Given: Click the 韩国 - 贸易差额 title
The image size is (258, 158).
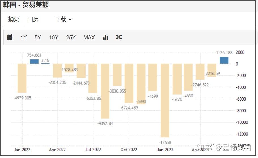Looking at the screenshot, I should coord(26,5).
